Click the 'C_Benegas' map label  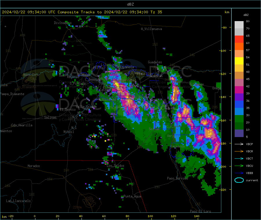click(x=93, y=80)
